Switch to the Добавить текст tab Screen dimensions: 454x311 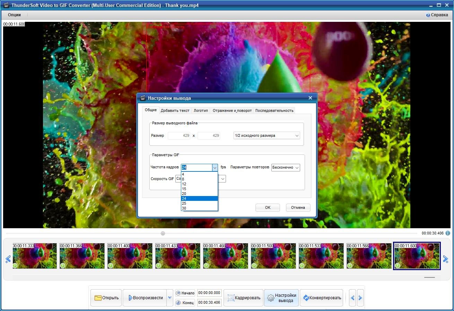(x=175, y=110)
